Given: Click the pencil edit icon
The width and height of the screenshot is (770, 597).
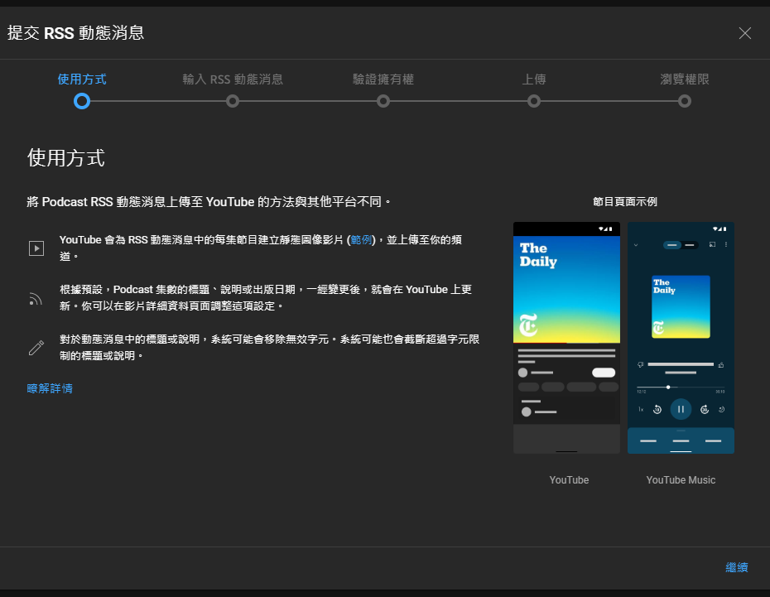Looking at the screenshot, I should 36,348.
